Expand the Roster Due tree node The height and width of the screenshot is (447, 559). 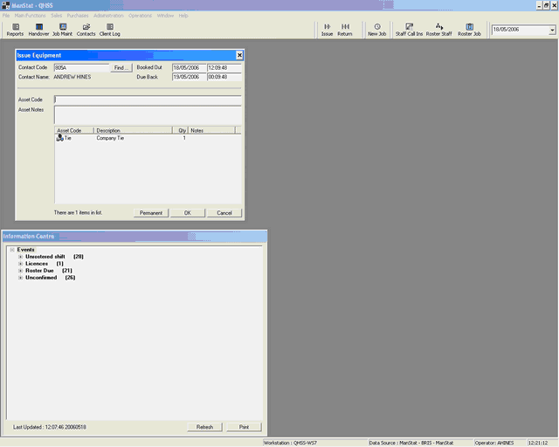pos(20,271)
